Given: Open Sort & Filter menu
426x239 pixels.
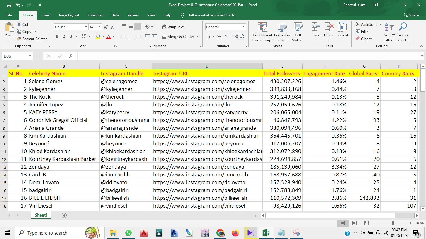Looking at the screenshot, I should click(389, 32).
